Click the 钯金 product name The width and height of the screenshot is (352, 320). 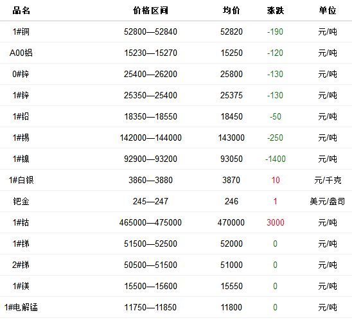point(21,201)
